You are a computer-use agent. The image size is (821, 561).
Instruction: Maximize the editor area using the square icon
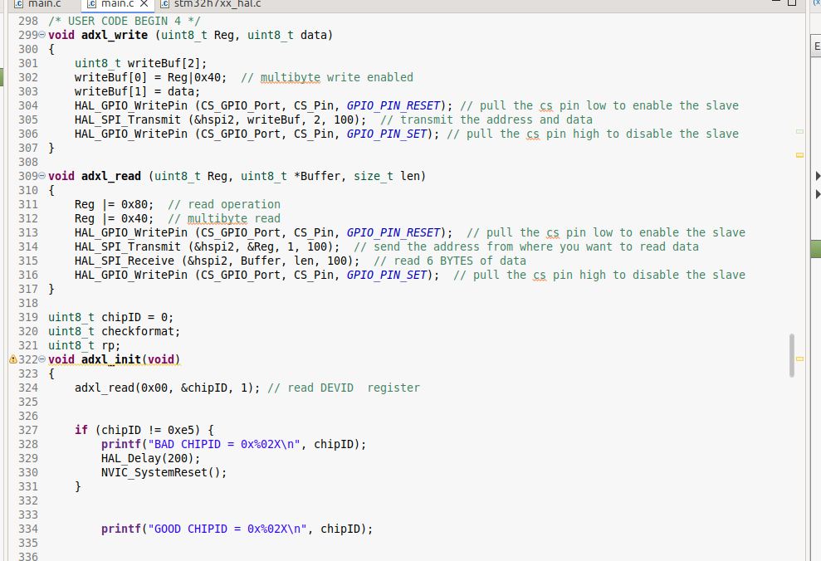click(792, 2)
